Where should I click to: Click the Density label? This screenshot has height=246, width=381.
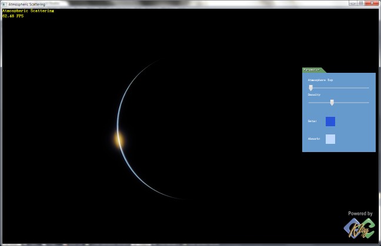pos(315,95)
